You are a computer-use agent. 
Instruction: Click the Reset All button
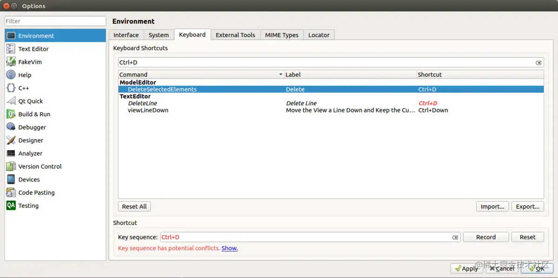click(x=134, y=206)
